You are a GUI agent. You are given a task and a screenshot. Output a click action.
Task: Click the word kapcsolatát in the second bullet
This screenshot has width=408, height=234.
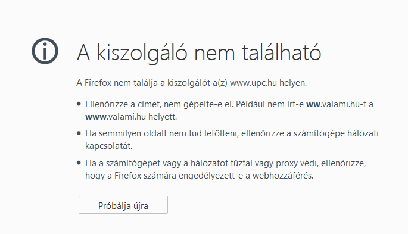pyautogui.click(x=109, y=146)
